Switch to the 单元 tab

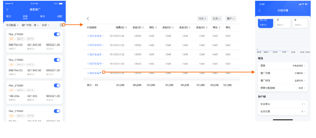pos(42,17)
